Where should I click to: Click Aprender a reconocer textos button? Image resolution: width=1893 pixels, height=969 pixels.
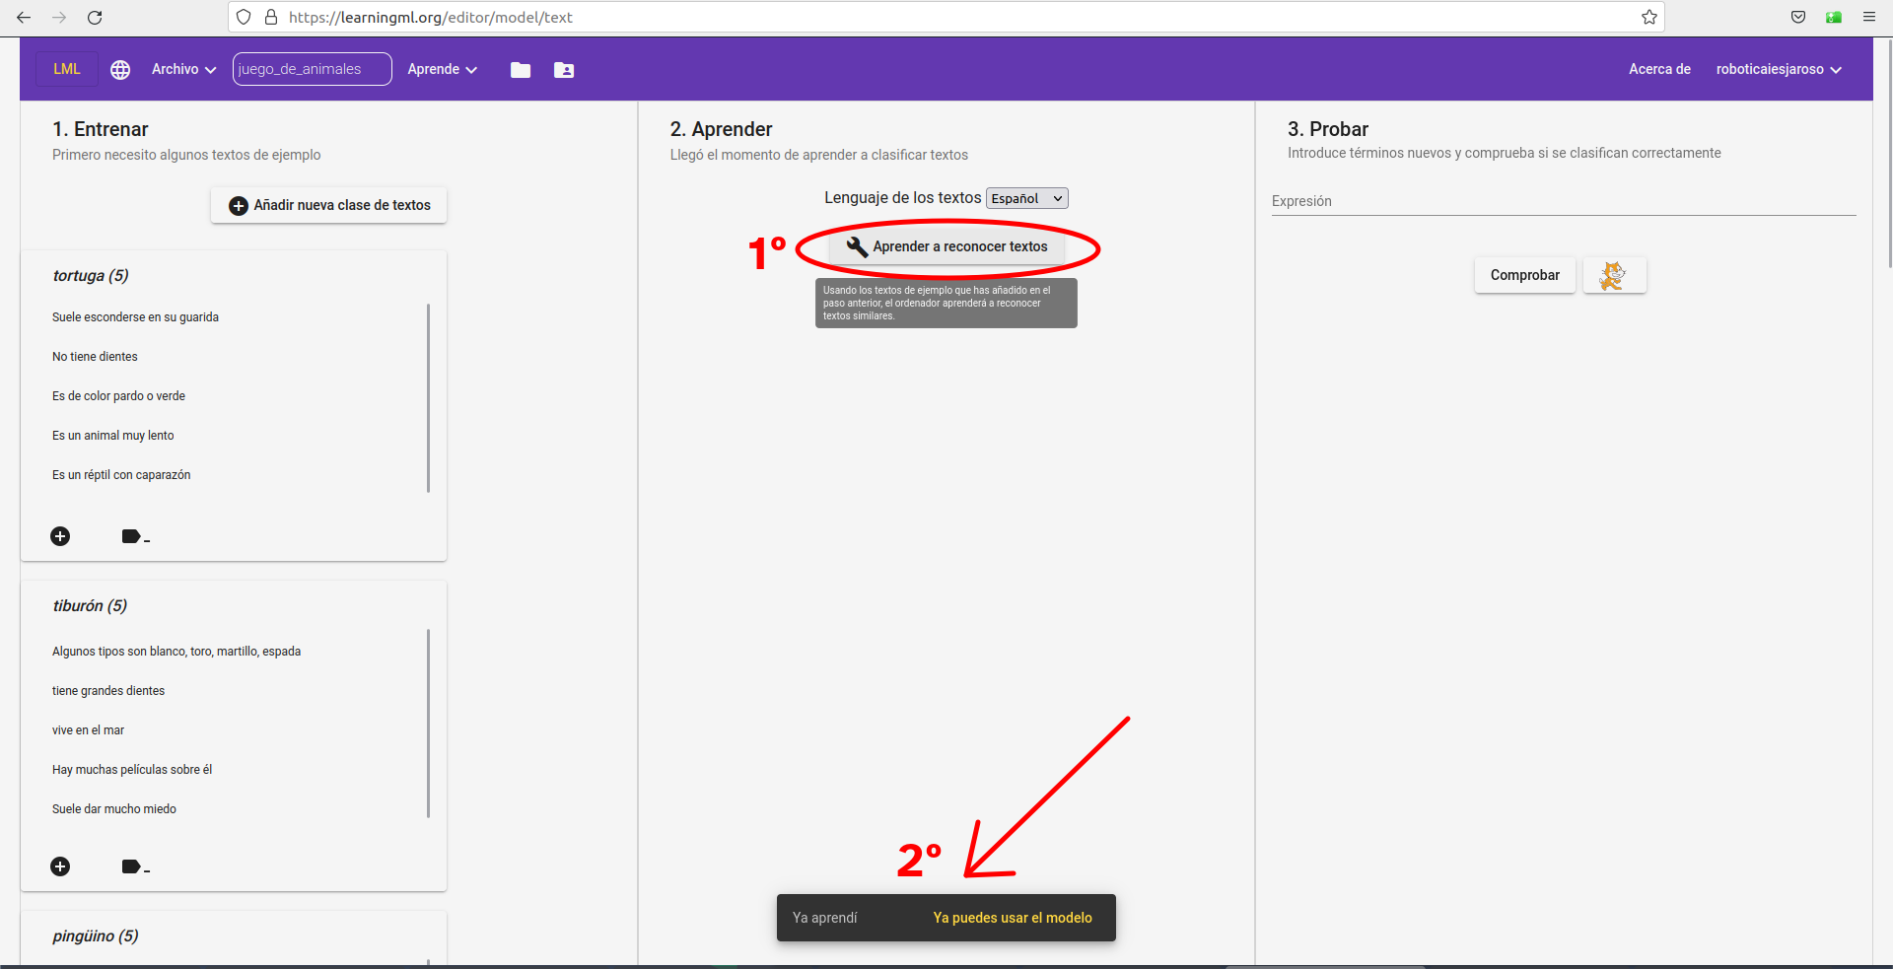tap(946, 246)
